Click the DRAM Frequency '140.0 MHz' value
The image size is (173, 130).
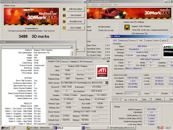pos(151,109)
